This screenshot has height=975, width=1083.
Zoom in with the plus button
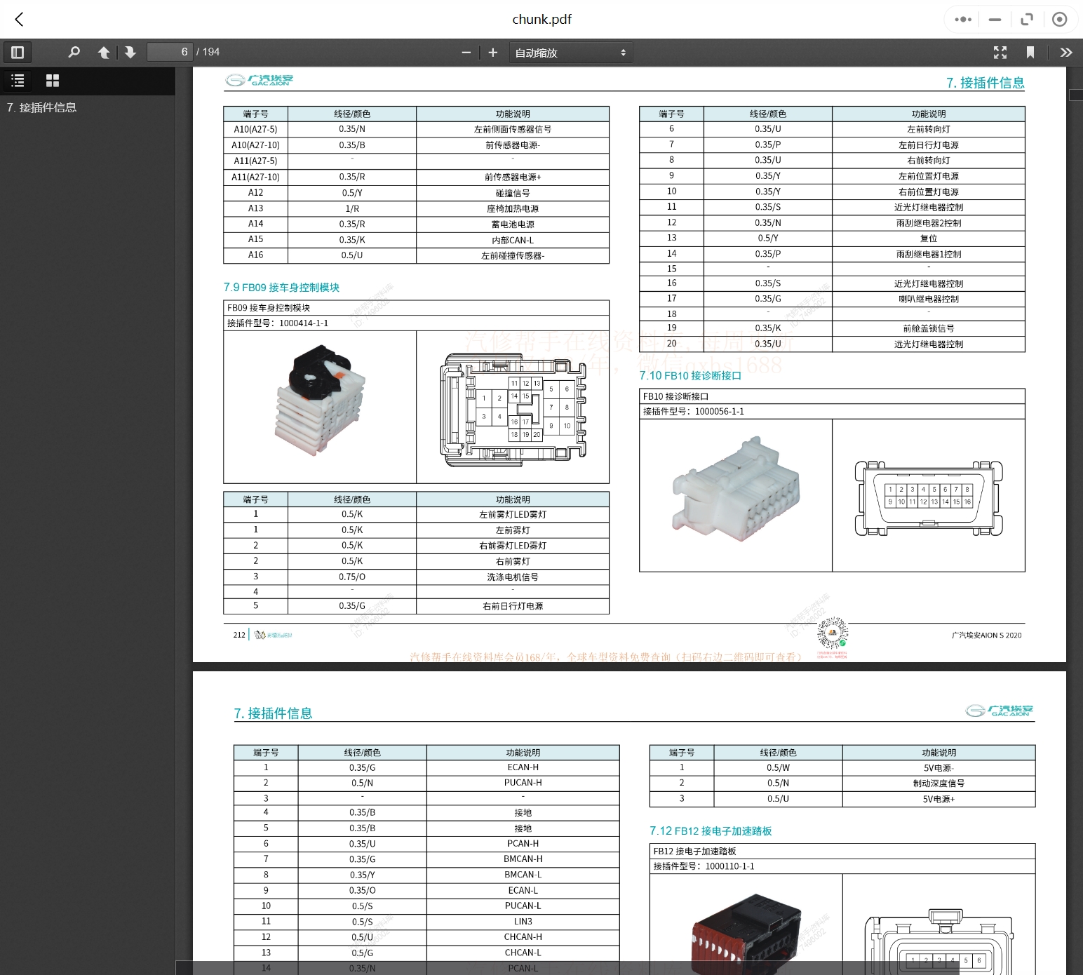click(493, 53)
